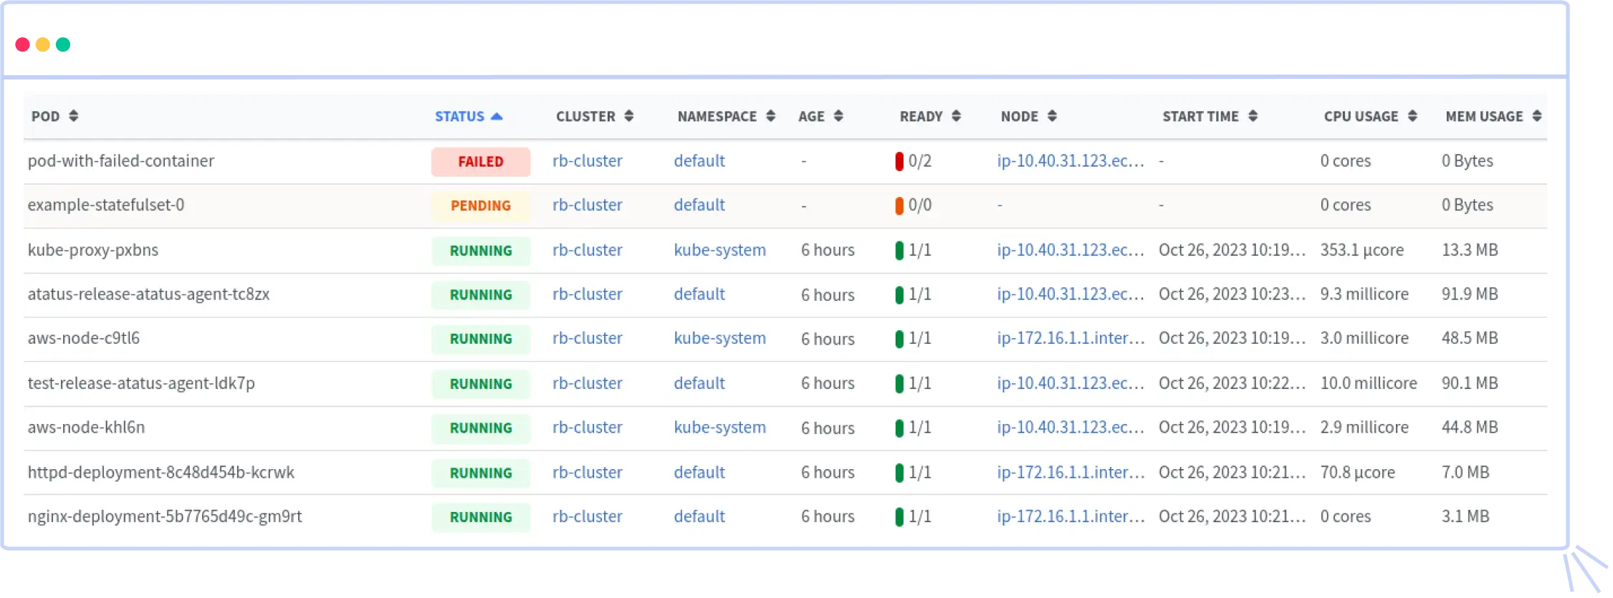Click orange ready indicator for example-statefulset-0

[x=899, y=206]
